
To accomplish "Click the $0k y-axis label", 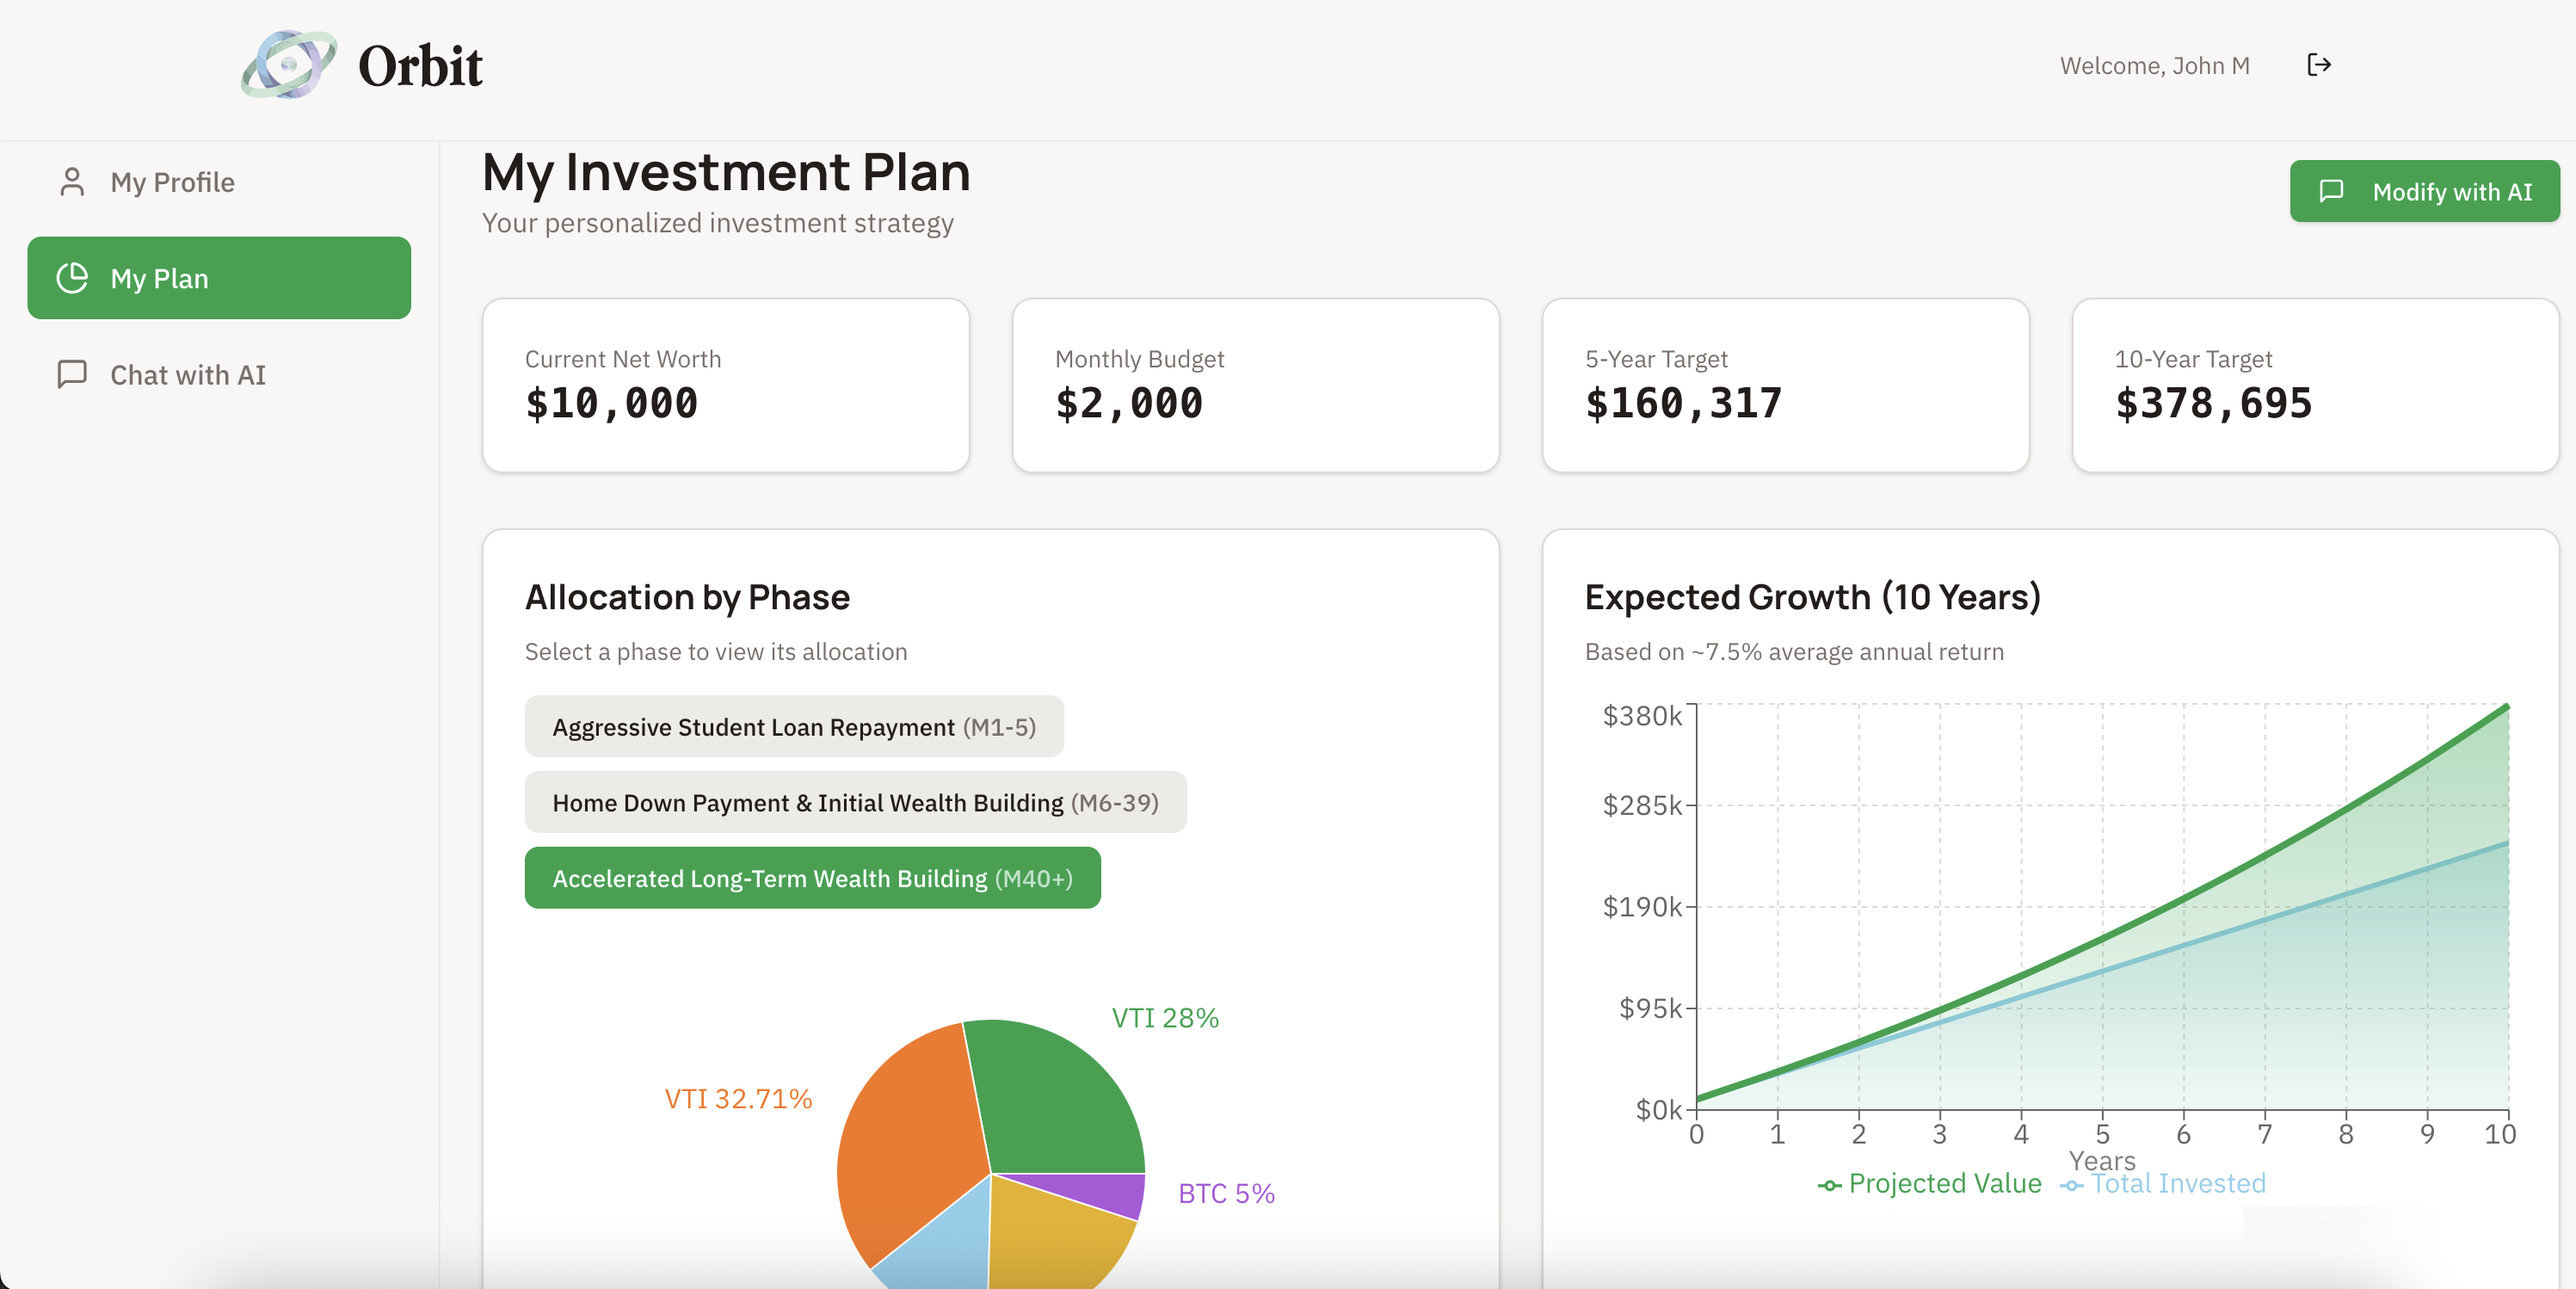I will [x=1658, y=1110].
